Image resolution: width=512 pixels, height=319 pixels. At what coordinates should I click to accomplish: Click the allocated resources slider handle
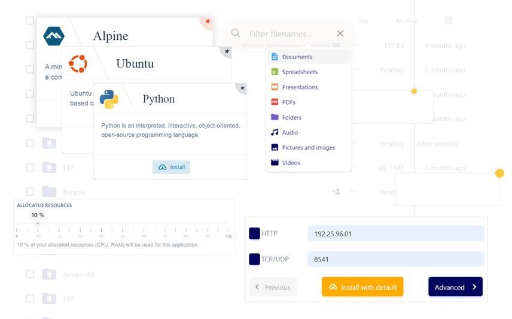tap(38, 224)
